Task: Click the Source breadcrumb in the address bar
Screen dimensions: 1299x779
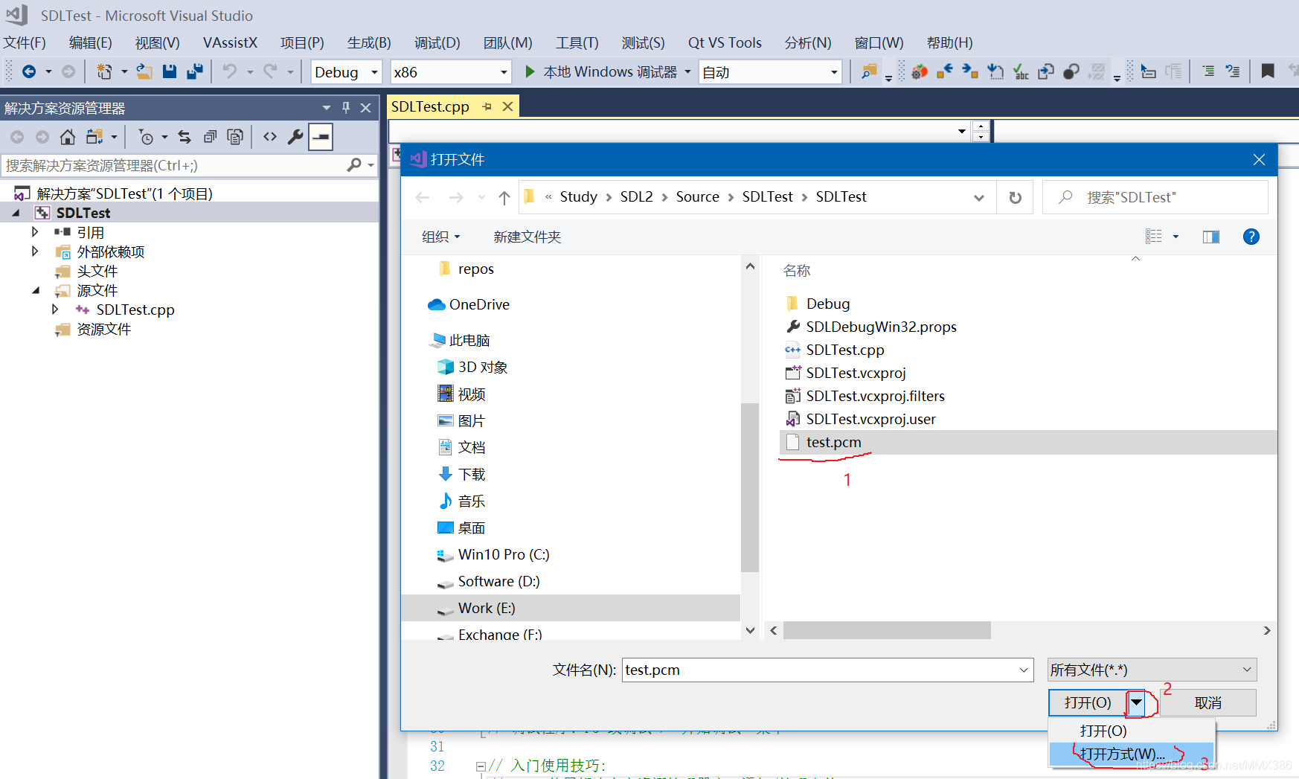Action: pos(697,196)
